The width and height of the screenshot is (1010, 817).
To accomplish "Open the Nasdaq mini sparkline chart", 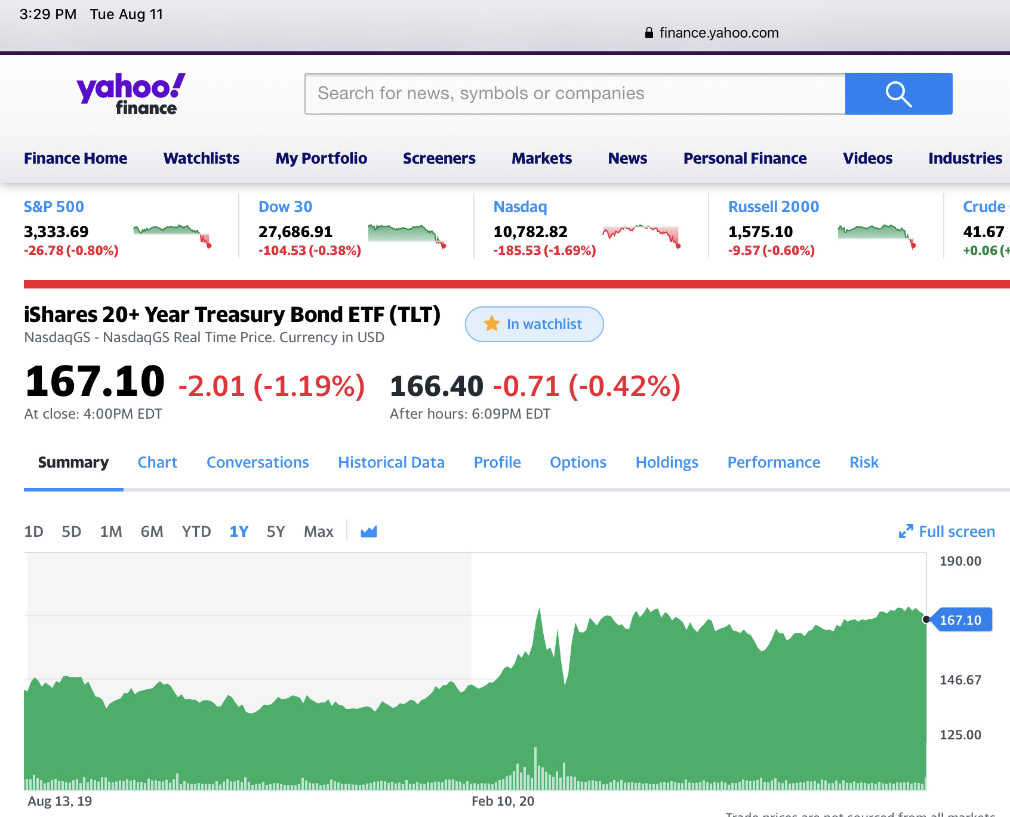I will coord(642,236).
